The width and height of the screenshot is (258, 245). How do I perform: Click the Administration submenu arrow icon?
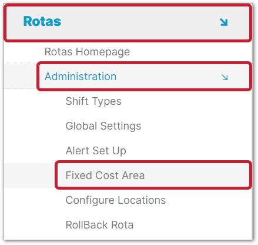coord(225,77)
